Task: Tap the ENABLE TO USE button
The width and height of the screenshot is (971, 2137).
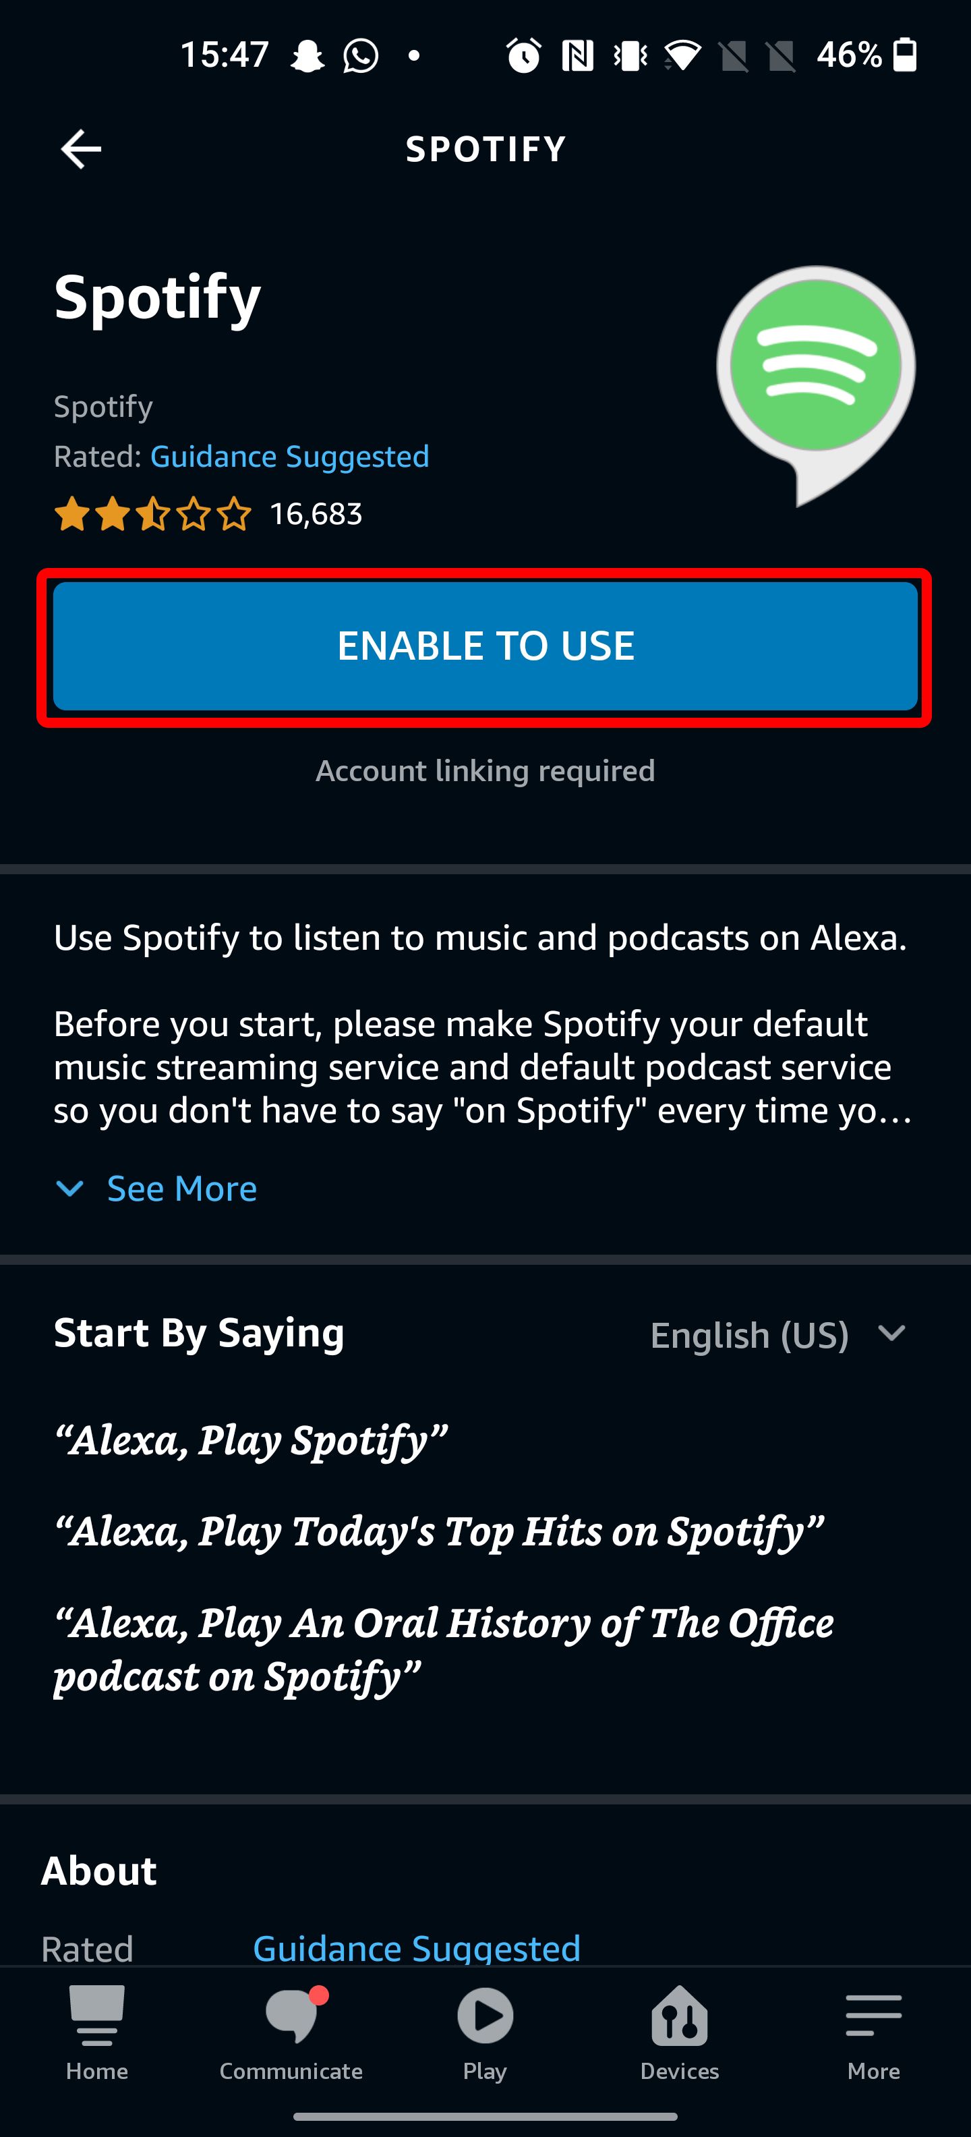Action: point(485,646)
